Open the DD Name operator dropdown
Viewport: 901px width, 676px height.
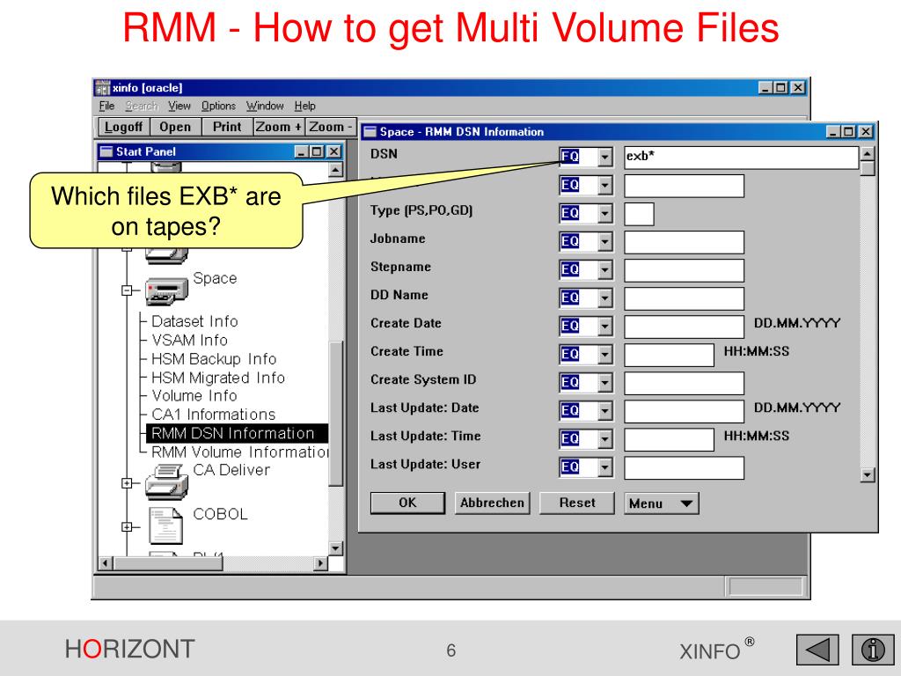tap(604, 298)
